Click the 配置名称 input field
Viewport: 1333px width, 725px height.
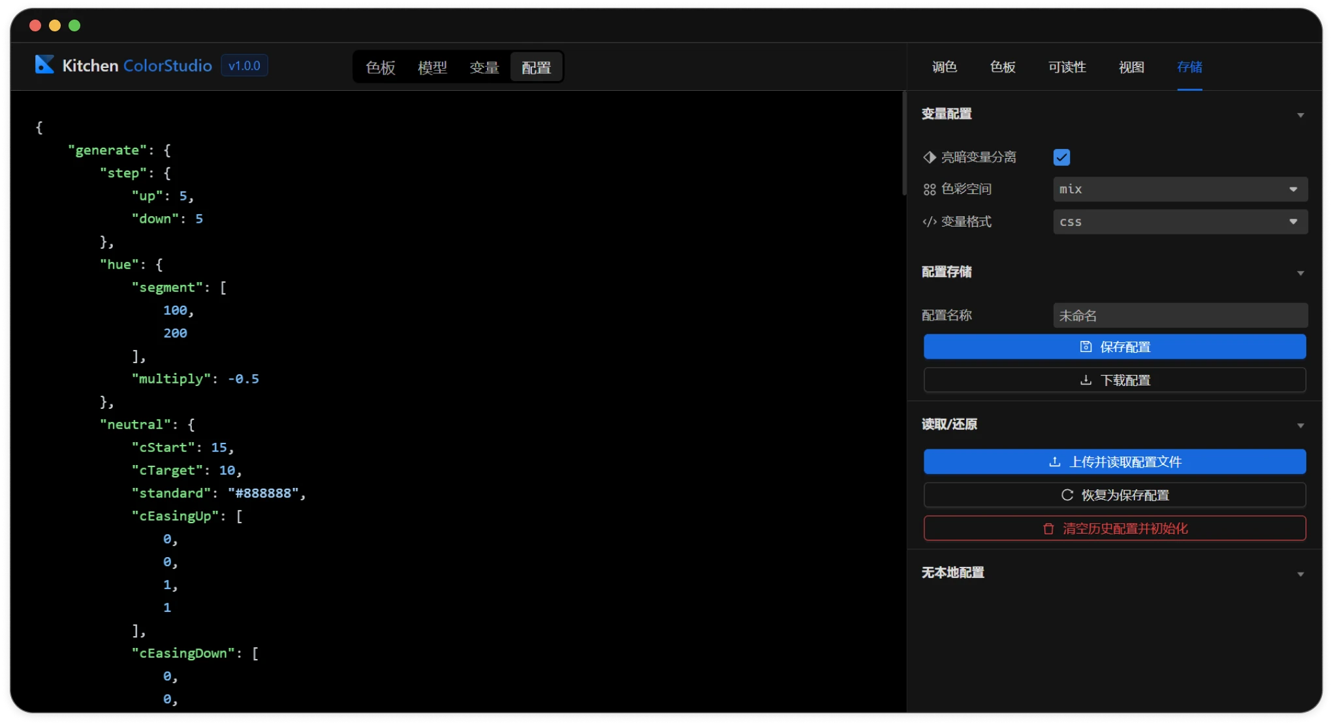pos(1180,315)
